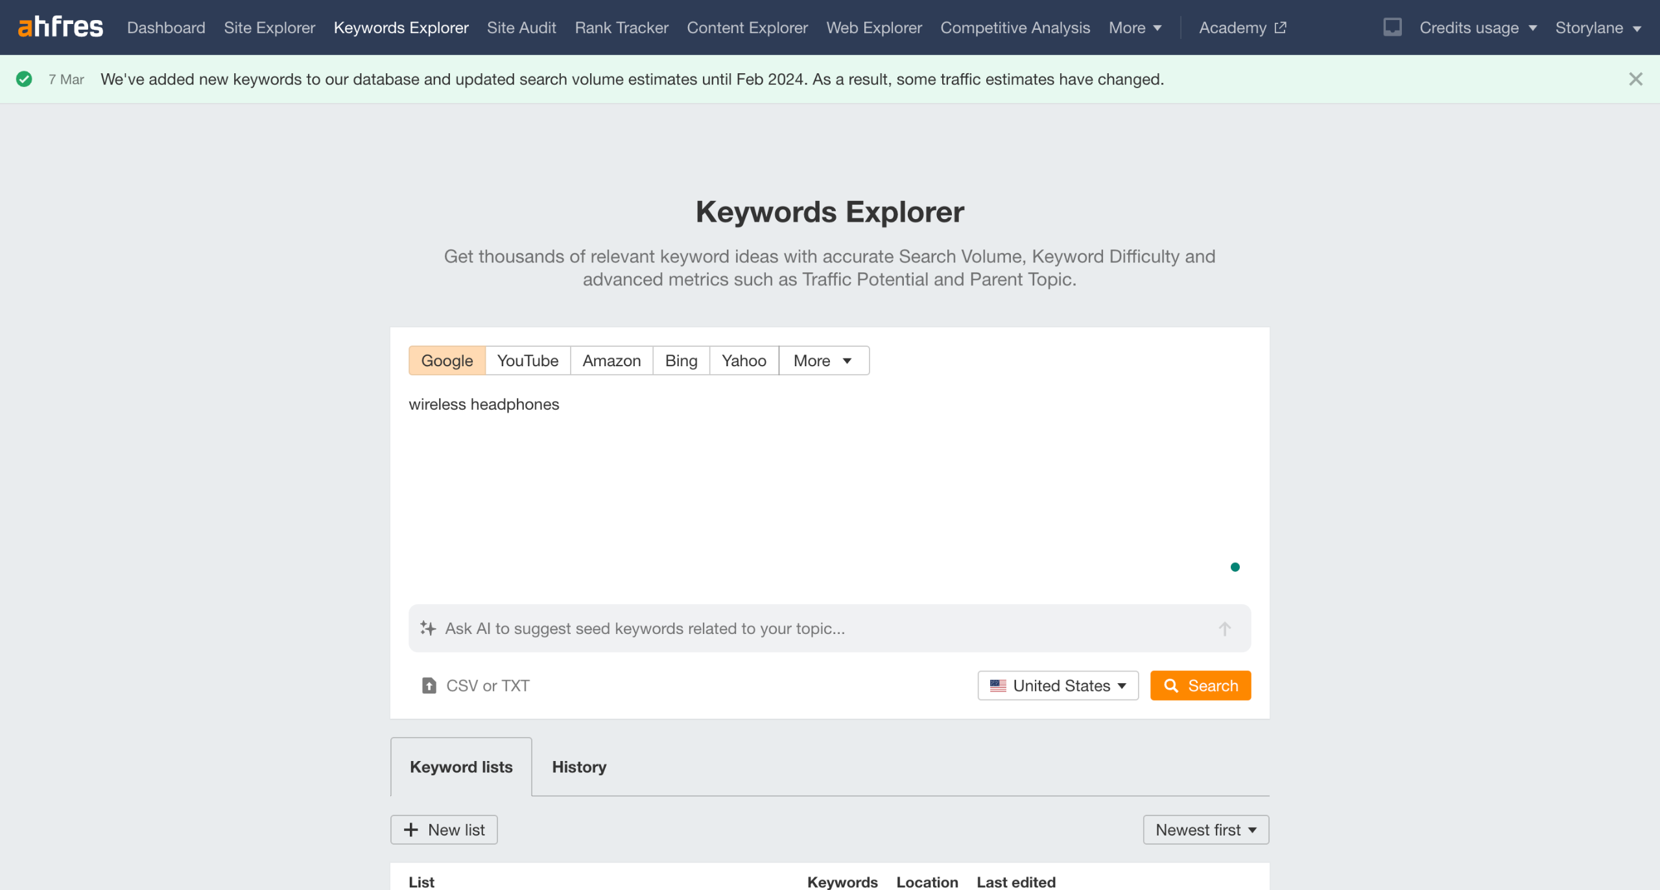Click the magnifier icon inside the Search button
This screenshot has width=1660, height=890.
pyautogui.click(x=1172, y=685)
